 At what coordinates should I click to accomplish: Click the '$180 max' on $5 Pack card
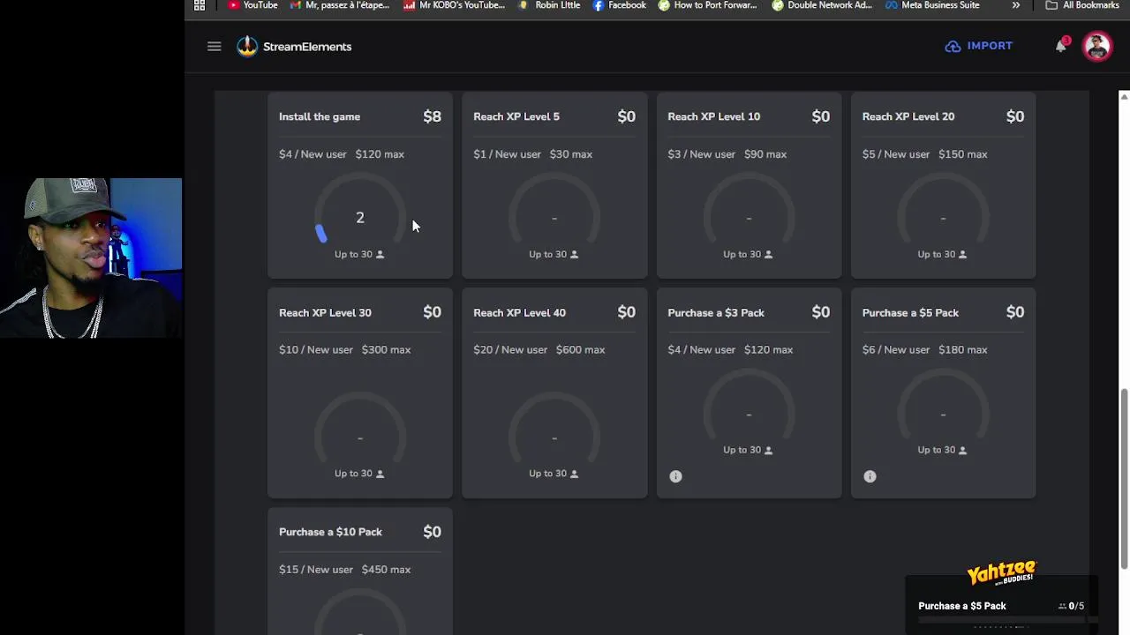click(x=962, y=350)
